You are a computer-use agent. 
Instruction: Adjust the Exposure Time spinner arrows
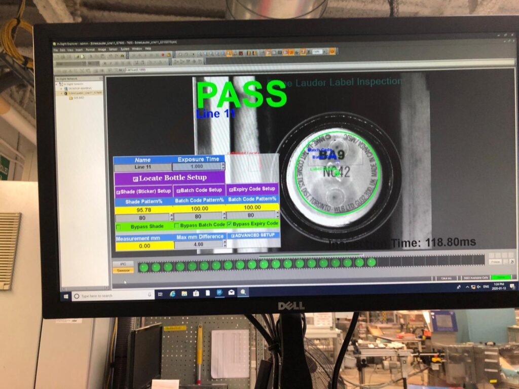223,166
